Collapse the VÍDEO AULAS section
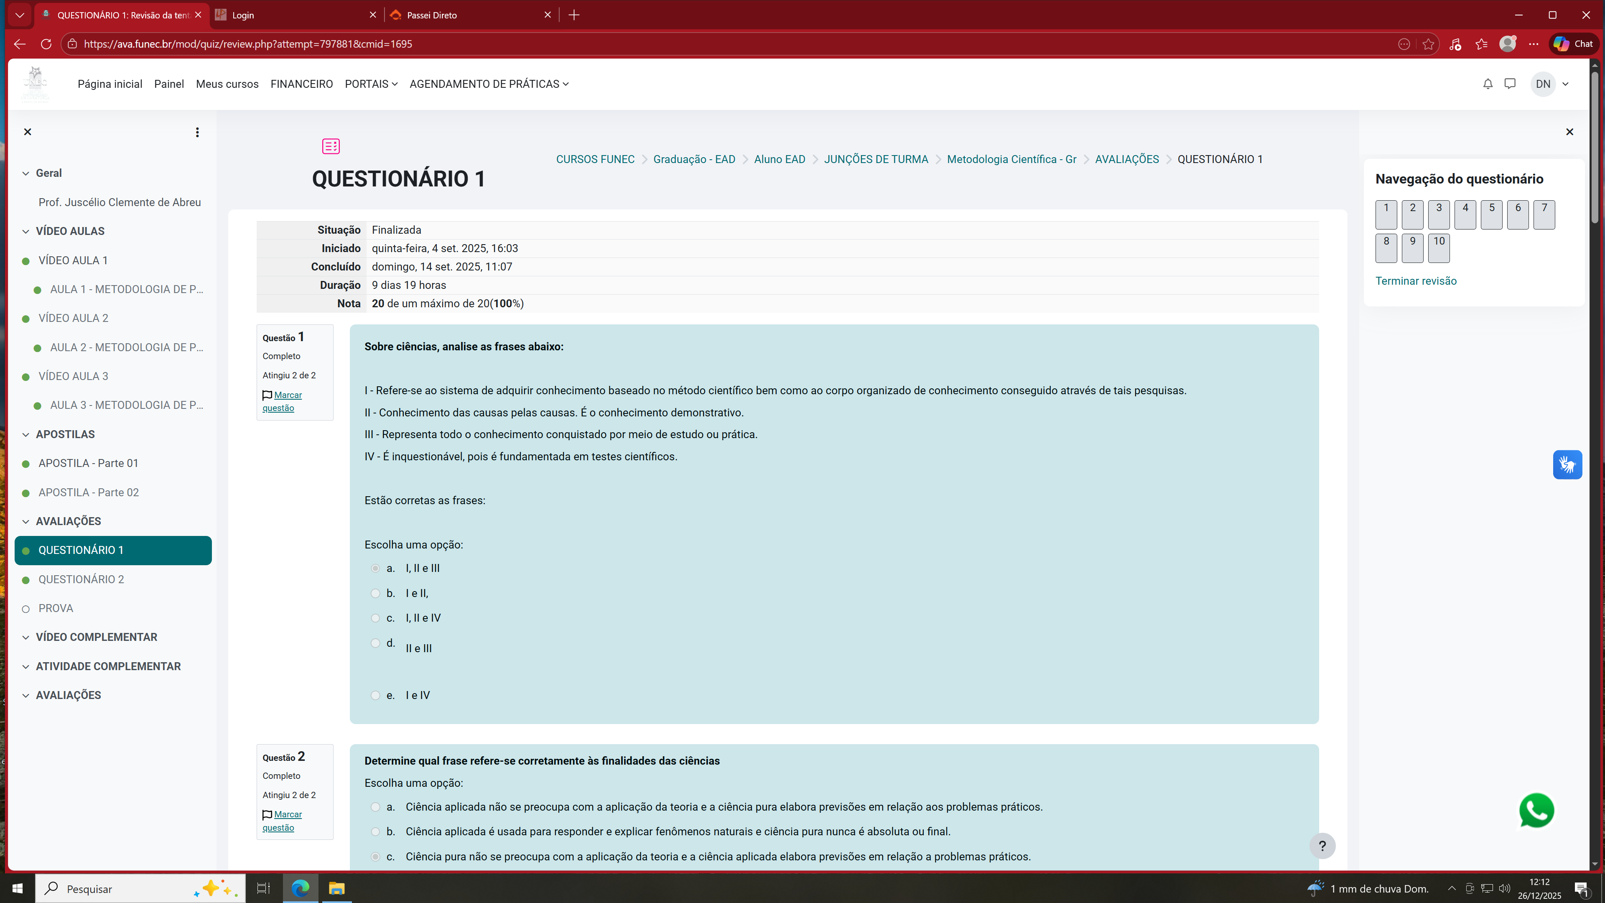Screen dimensions: 1605x903 [x=25, y=231]
